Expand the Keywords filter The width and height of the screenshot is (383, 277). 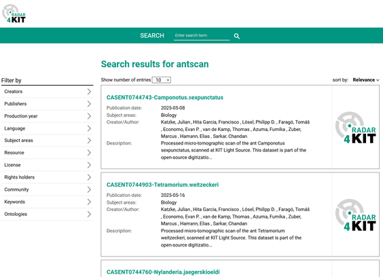47,202
